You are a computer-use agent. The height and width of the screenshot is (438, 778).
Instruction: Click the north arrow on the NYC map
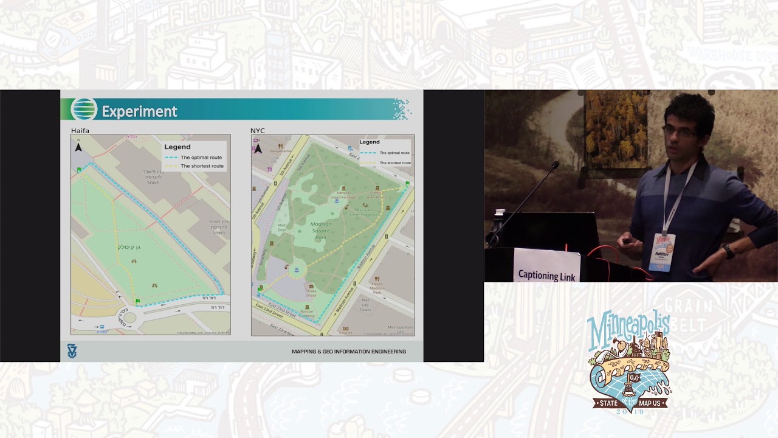click(x=258, y=148)
